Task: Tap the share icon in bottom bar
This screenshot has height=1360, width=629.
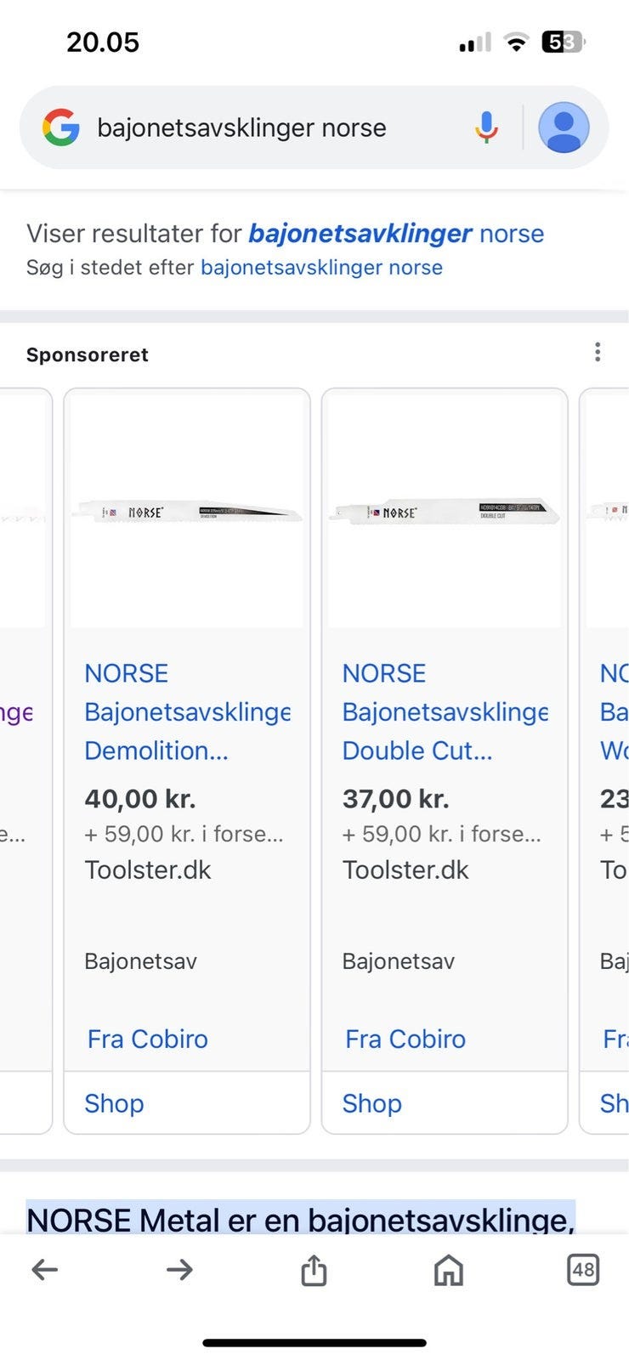Action: (314, 1270)
